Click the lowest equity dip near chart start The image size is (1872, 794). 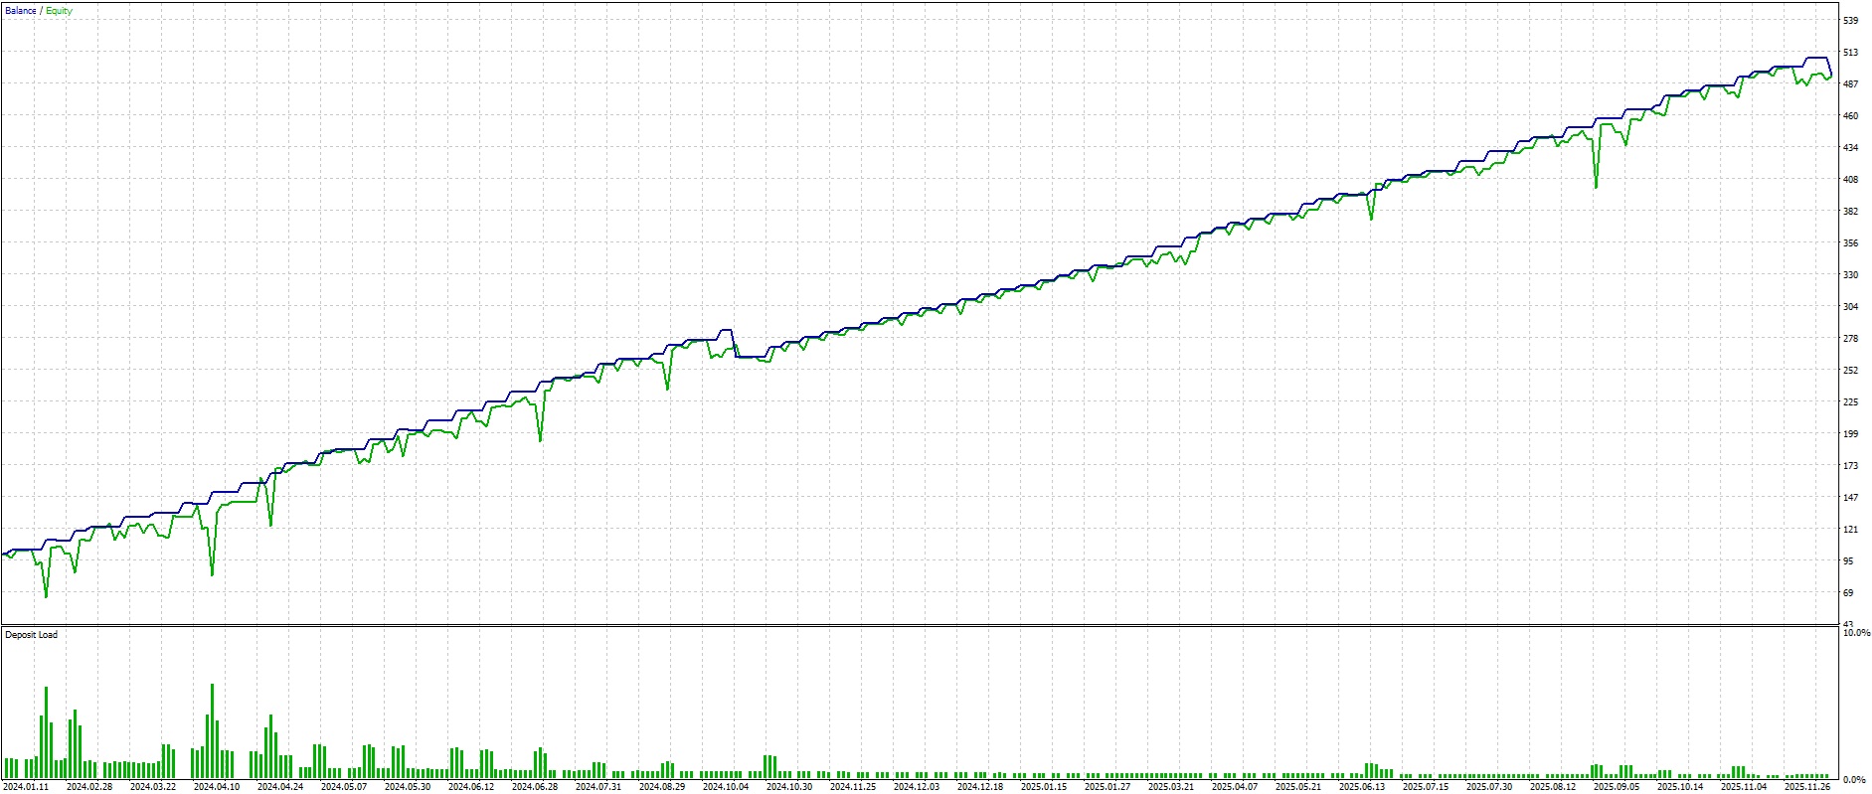(x=46, y=596)
